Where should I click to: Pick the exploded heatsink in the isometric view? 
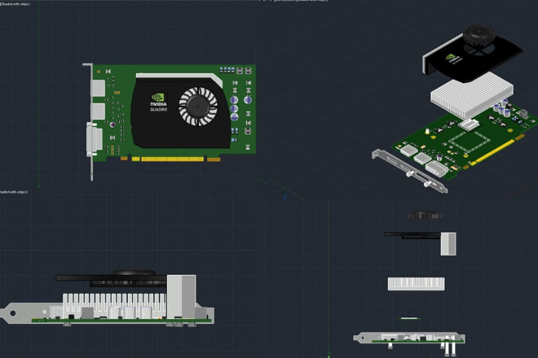pyautogui.click(x=472, y=94)
